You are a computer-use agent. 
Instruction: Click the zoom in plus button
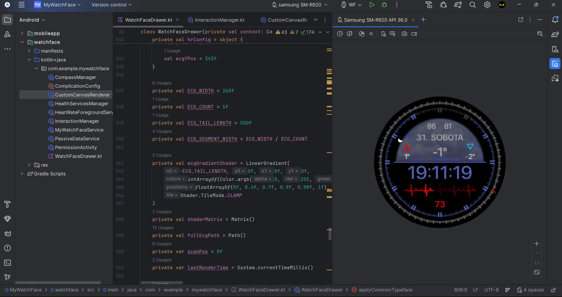(x=537, y=244)
